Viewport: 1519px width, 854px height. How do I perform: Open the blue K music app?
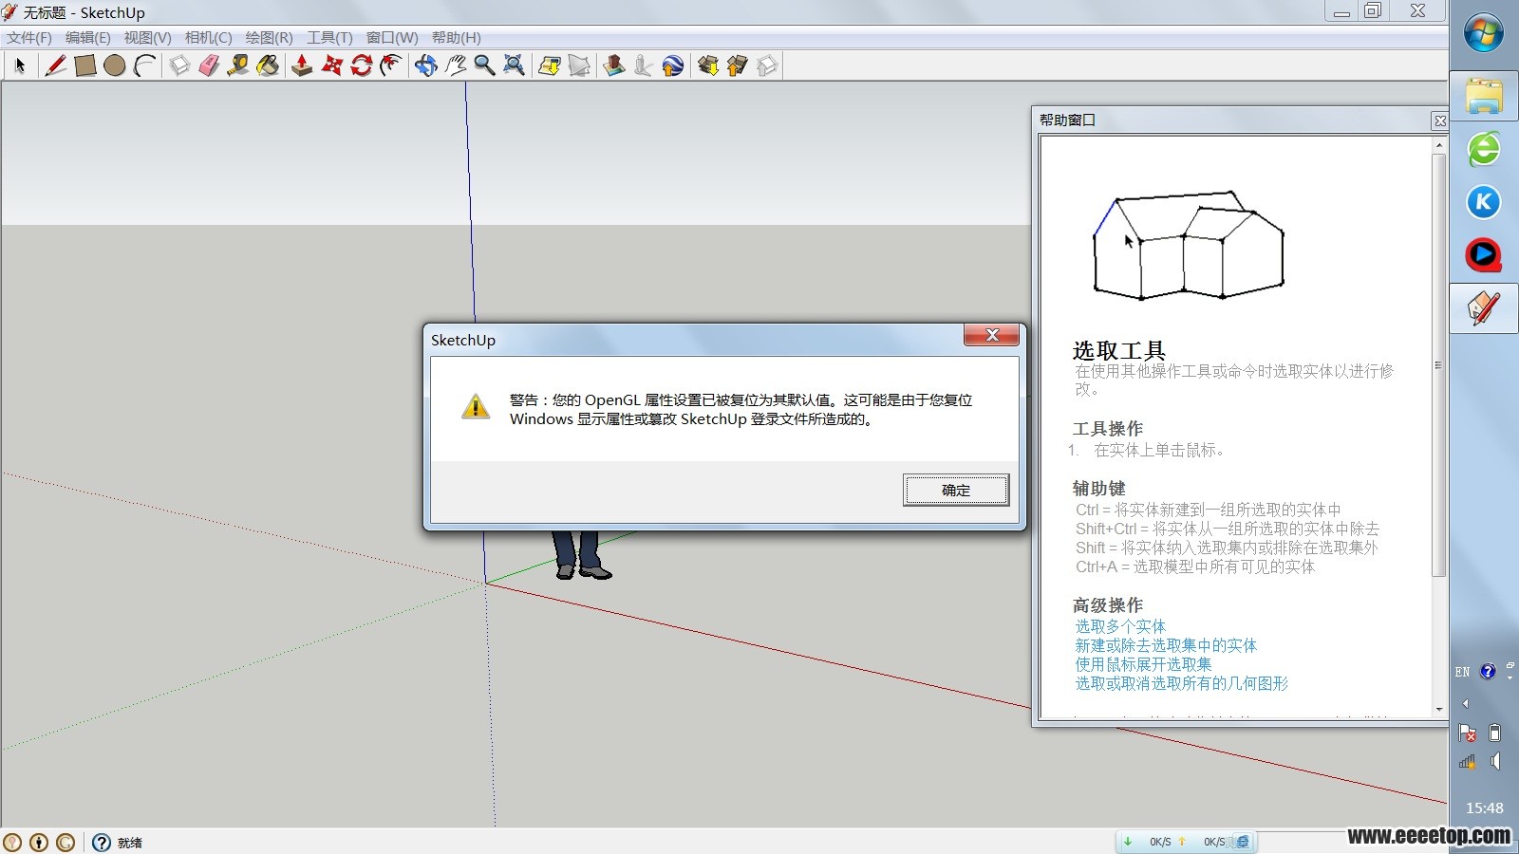click(x=1484, y=202)
